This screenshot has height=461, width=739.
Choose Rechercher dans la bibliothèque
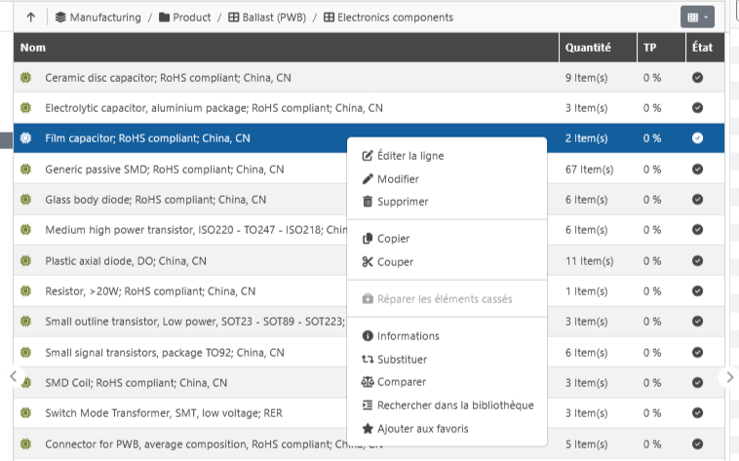[x=447, y=405]
